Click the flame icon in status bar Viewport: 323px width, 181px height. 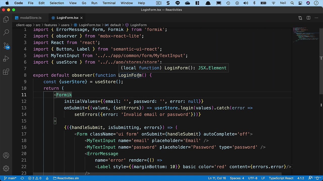pyautogui.click(x=47, y=178)
